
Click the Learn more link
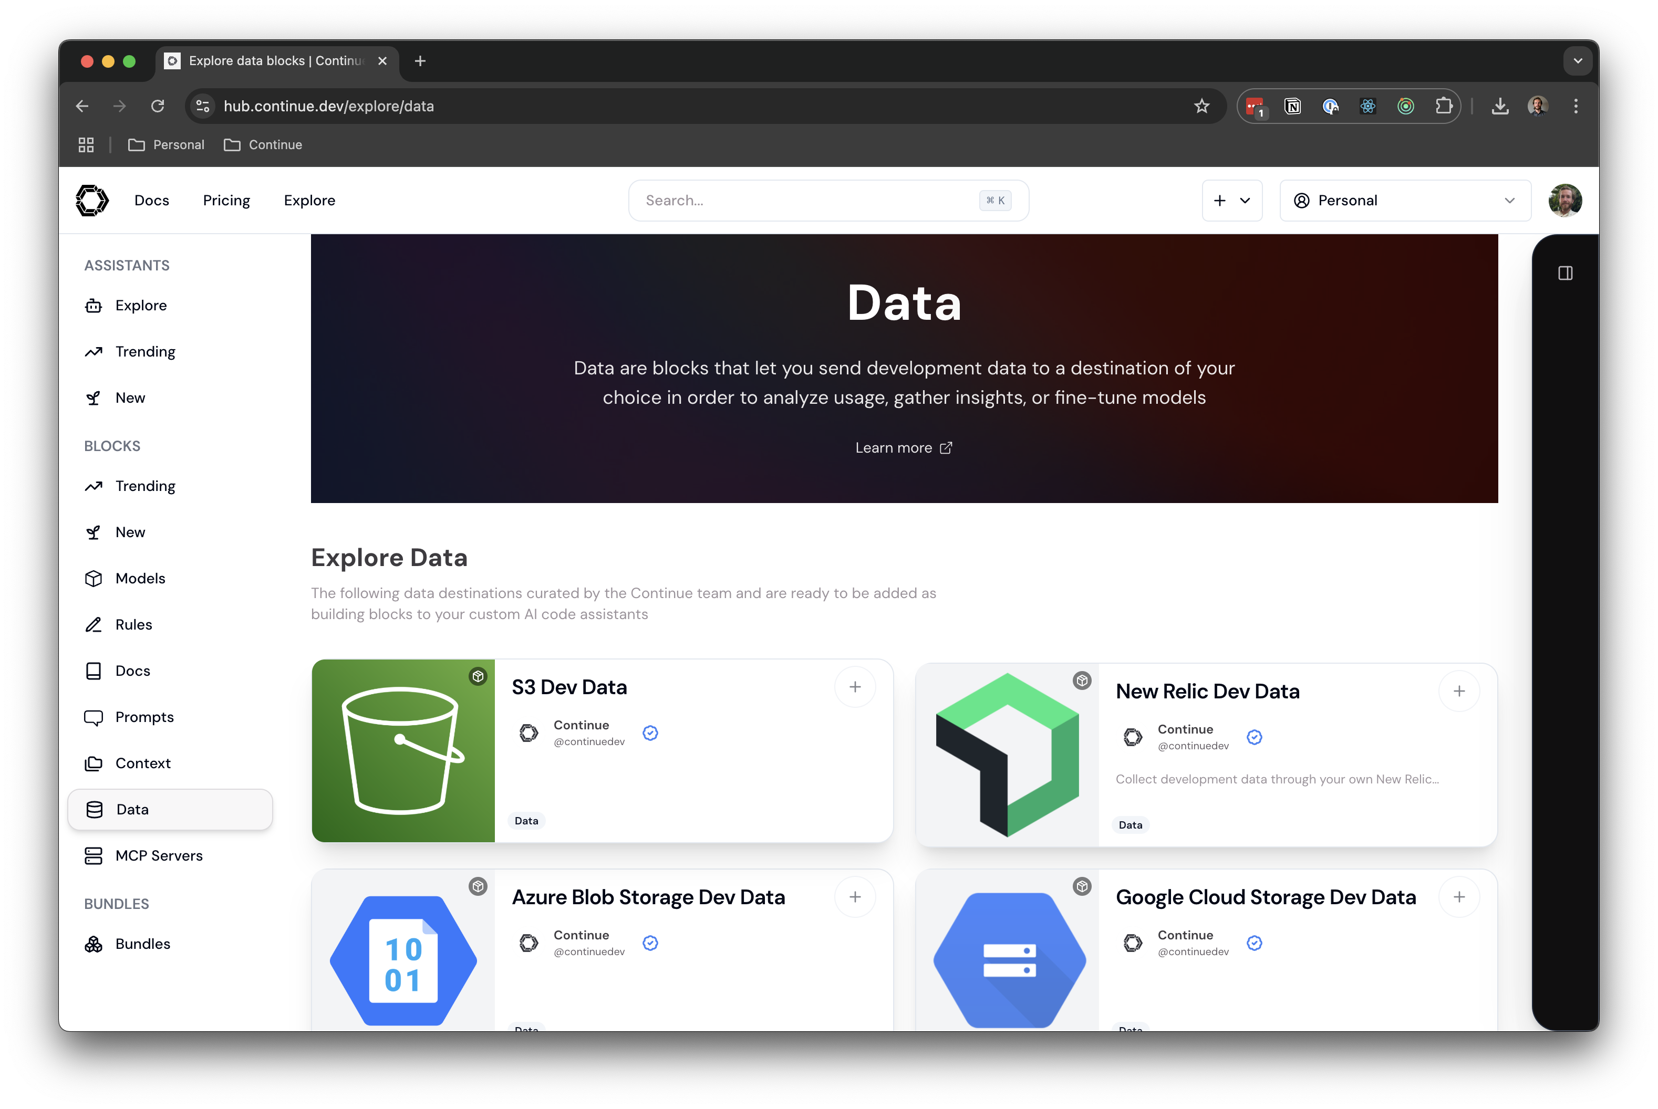904,447
